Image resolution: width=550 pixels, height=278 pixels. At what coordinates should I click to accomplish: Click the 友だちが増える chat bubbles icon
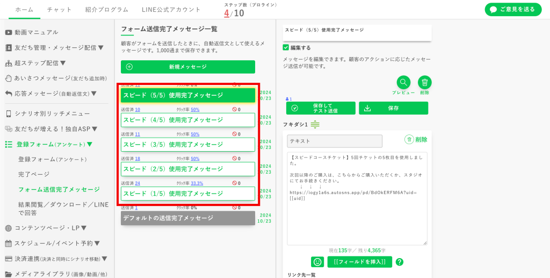pyautogui.click(x=9, y=129)
